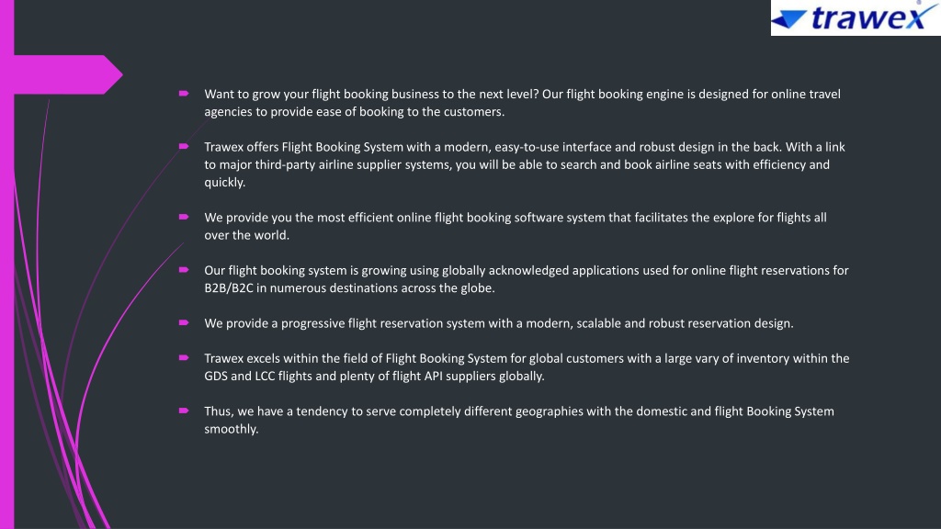Click the word 'quickly.' in second bullet
The image size is (941, 529).
(225, 183)
